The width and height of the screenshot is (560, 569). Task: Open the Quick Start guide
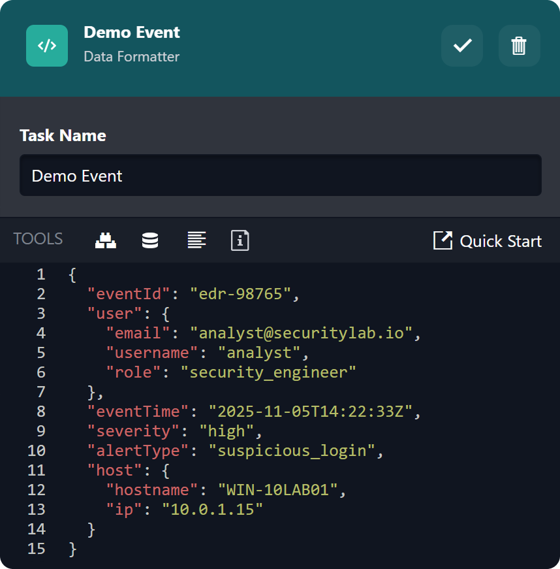(x=500, y=241)
